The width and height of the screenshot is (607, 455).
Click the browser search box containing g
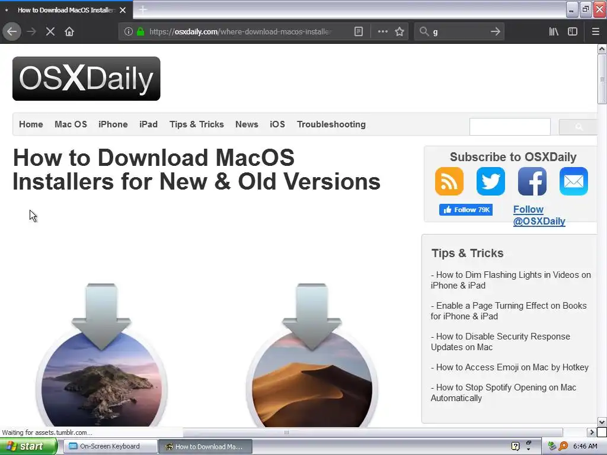click(459, 31)
